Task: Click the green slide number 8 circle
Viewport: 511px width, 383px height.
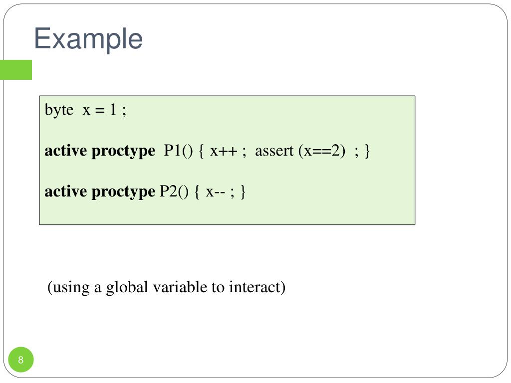Action: pos(21,360)
